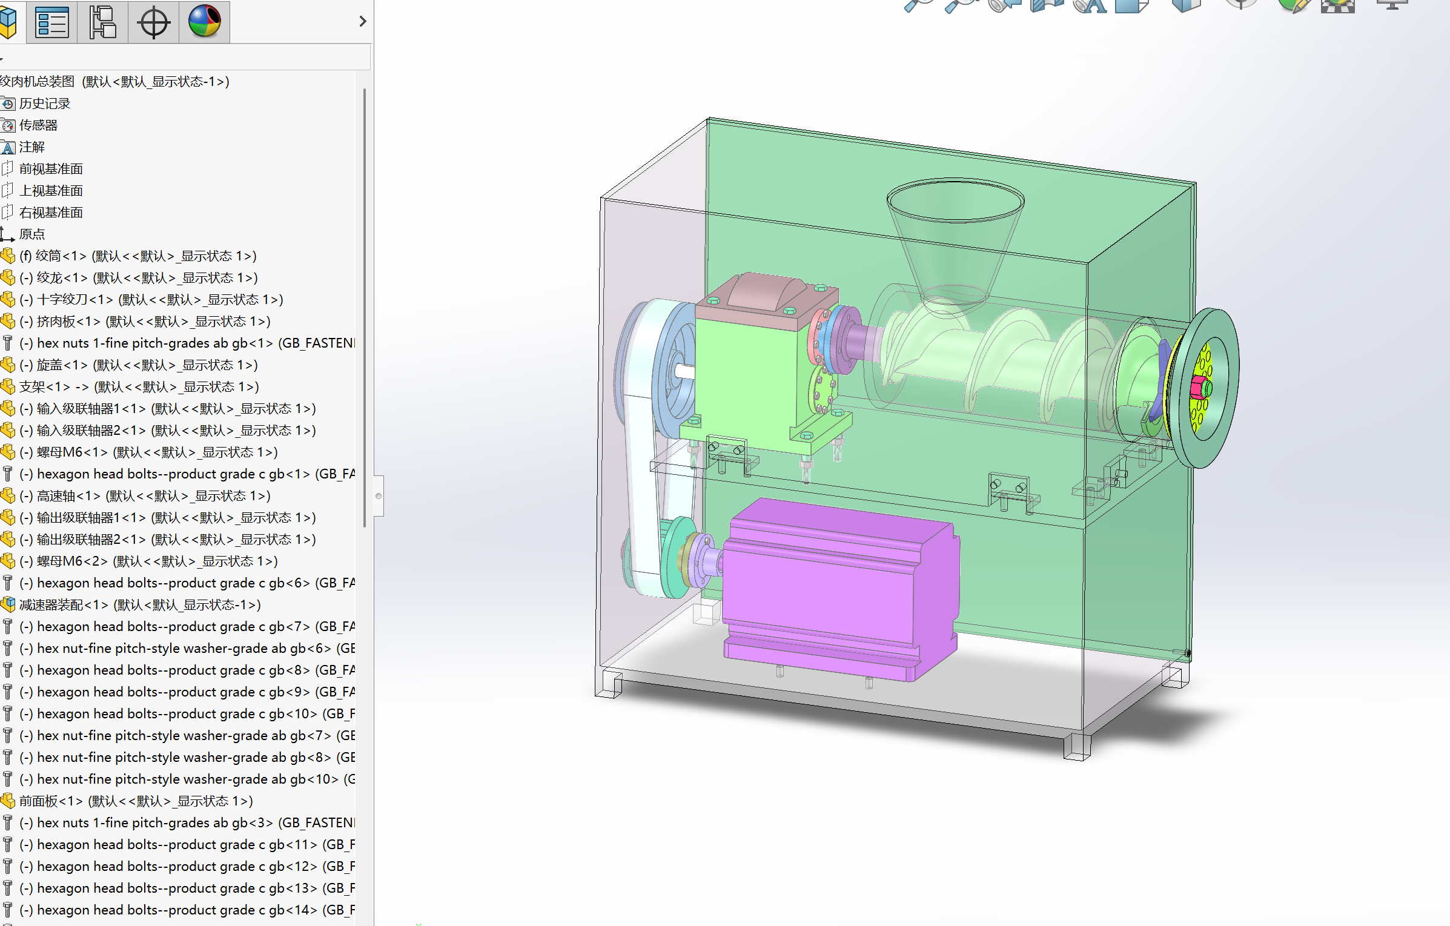Expand manager tabs with right chevron

tap(362, 22)
